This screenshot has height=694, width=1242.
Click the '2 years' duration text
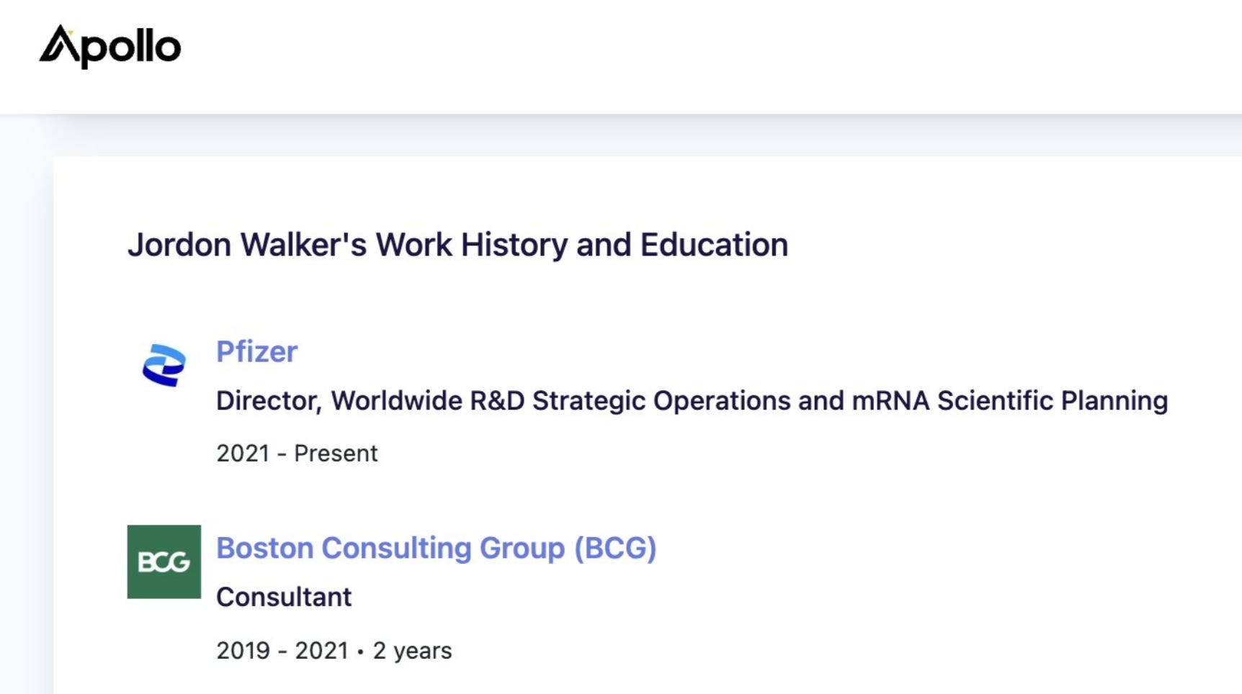pos(412,651)
